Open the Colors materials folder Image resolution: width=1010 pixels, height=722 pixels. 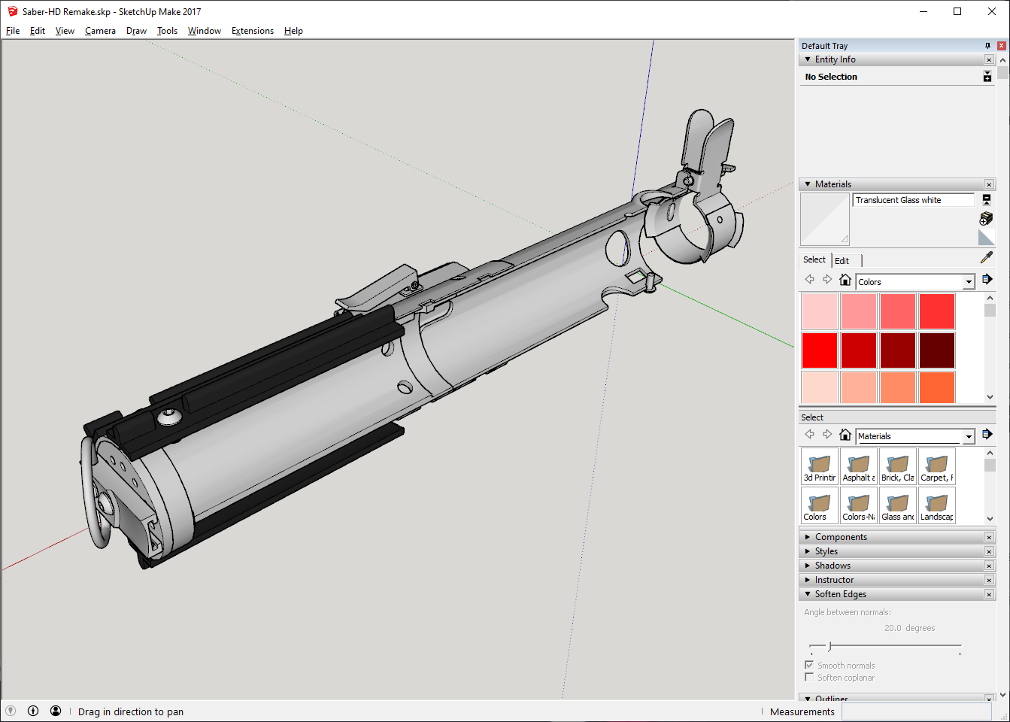(x=820, y=505)
